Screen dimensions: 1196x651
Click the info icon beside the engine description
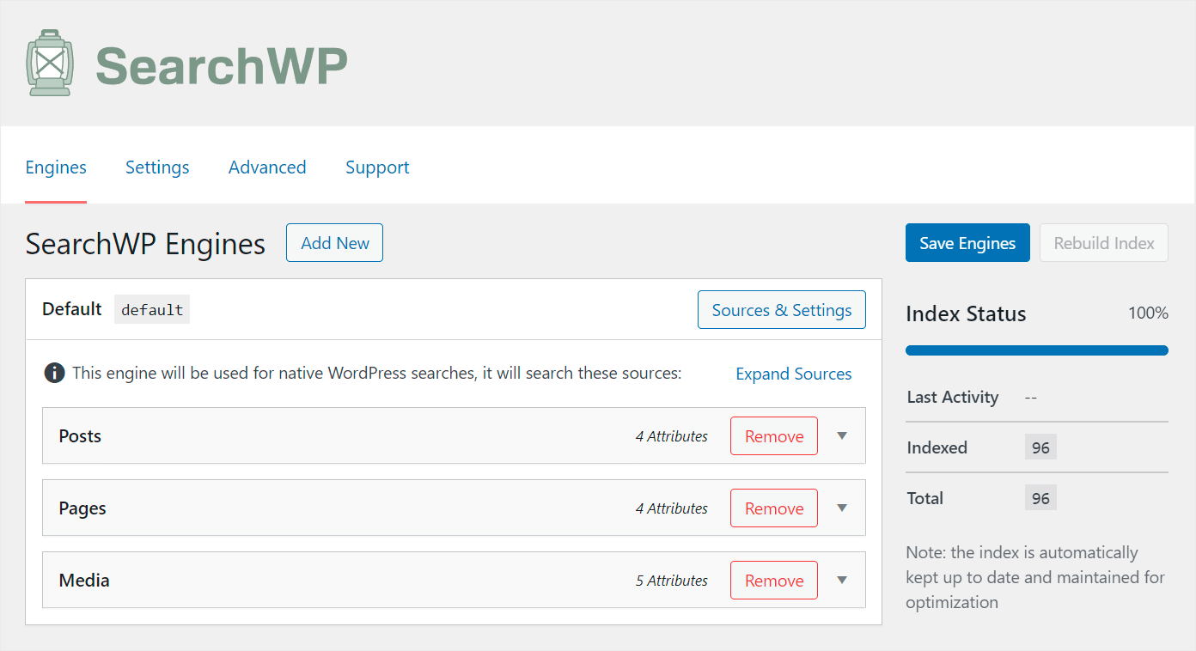click(x=54, y=373)
